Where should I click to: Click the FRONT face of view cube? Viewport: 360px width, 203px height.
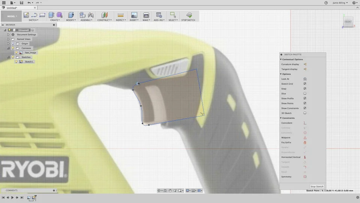click(x=348, y=22)
